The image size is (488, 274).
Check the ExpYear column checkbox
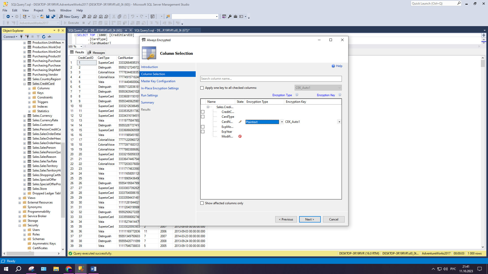click(x=203, y=132)
